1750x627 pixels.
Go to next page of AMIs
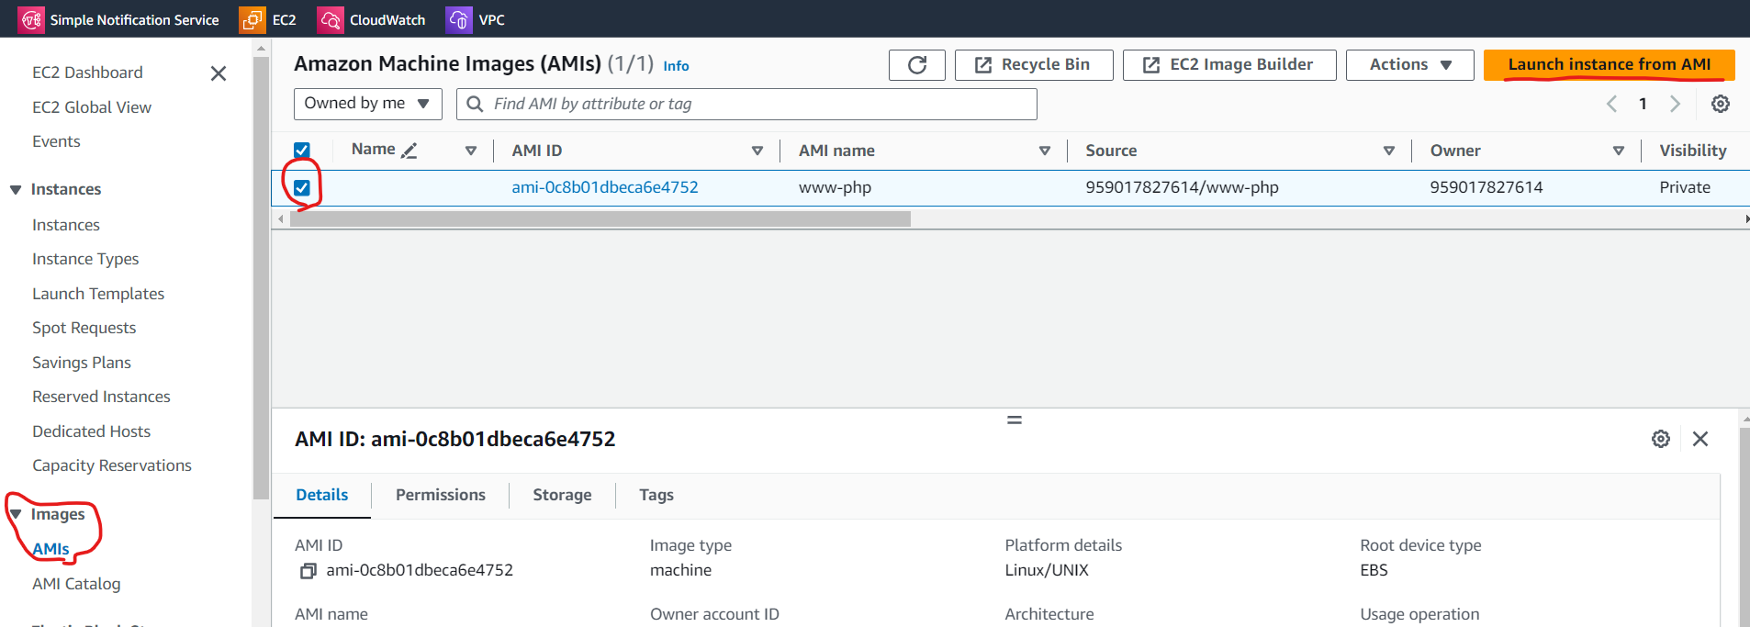pyautogui.click(x=1675, y=104)
